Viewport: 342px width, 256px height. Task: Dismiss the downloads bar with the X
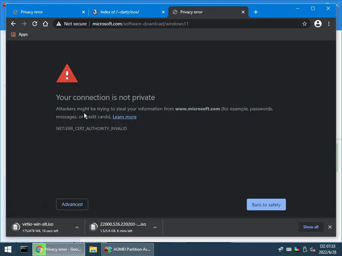pos(330,227)
